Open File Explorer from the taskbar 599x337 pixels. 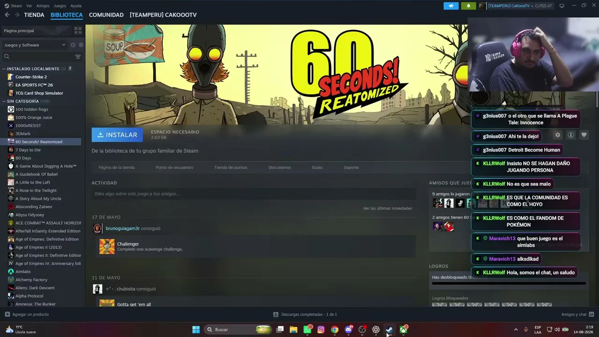[293, 330]
